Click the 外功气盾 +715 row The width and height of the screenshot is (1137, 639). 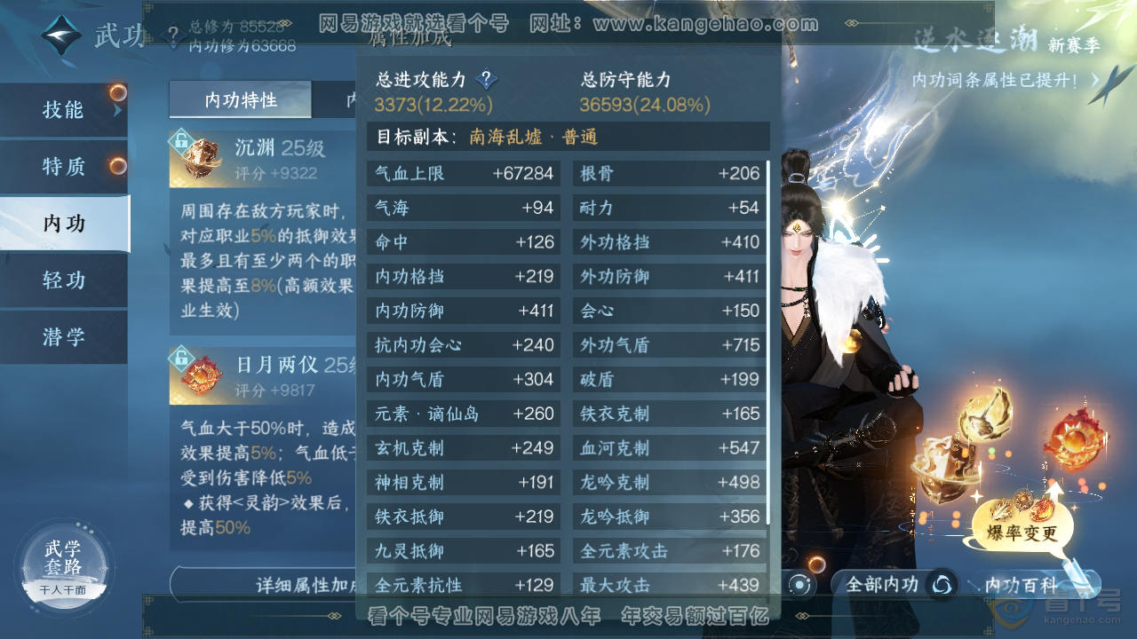pyautogui.click(x=669, y=344)
